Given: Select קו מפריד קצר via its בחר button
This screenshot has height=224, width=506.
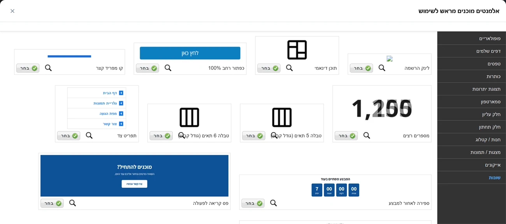Looking at the screenshot, I should [x=28, y=68].
